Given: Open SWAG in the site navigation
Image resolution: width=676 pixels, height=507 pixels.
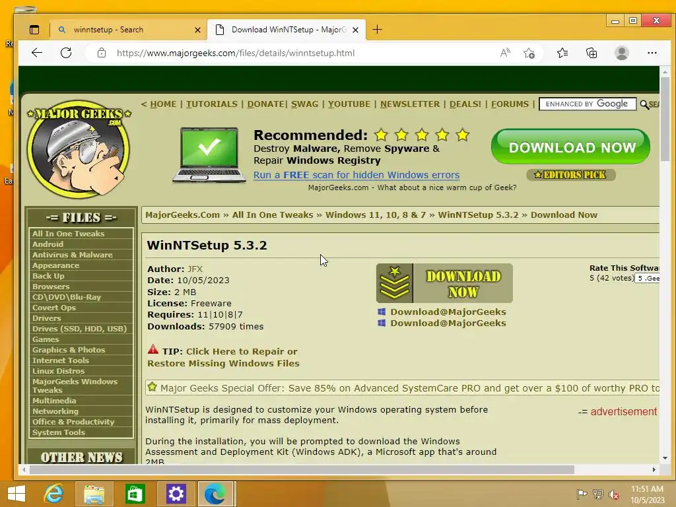Looking at the screenshot, I should pyautogui.click(x=304, y=104).
